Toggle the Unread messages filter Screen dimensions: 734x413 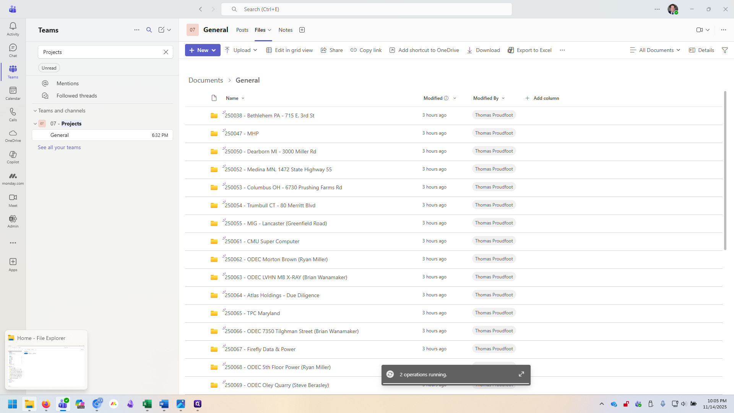49,68
